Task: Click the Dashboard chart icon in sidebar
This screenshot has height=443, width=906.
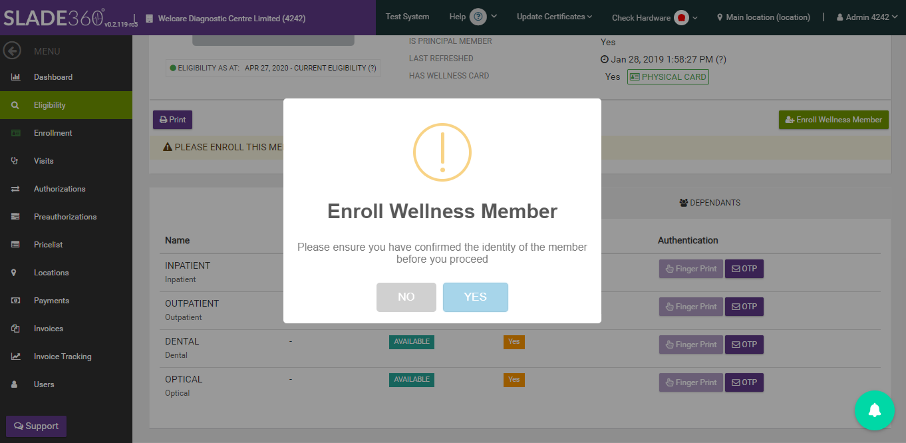Action: (15, 77)
